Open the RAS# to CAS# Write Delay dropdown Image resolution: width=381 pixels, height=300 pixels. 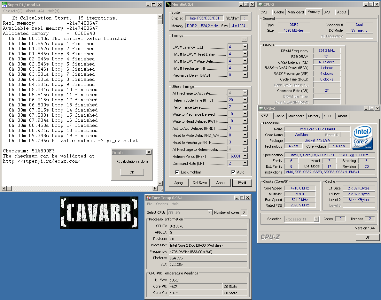[245, 61]
